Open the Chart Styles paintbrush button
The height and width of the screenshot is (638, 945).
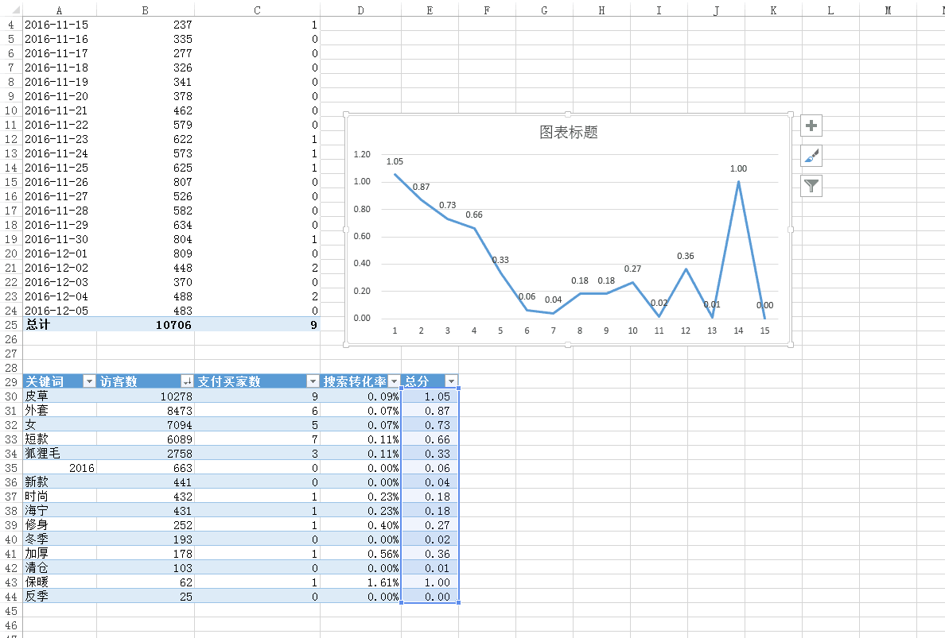click(811, 156)
